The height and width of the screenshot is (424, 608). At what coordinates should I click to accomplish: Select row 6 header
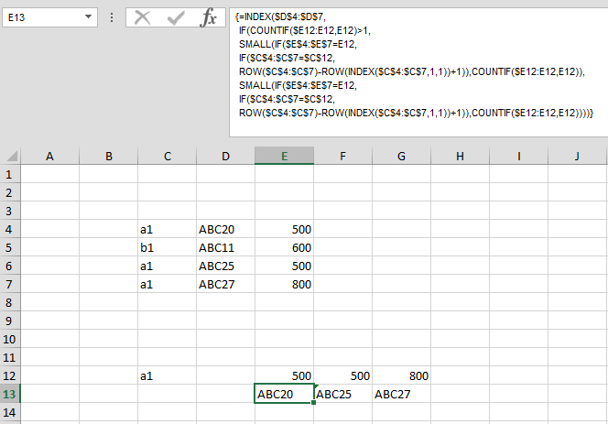pyautogui.click(x=9, y=266)
